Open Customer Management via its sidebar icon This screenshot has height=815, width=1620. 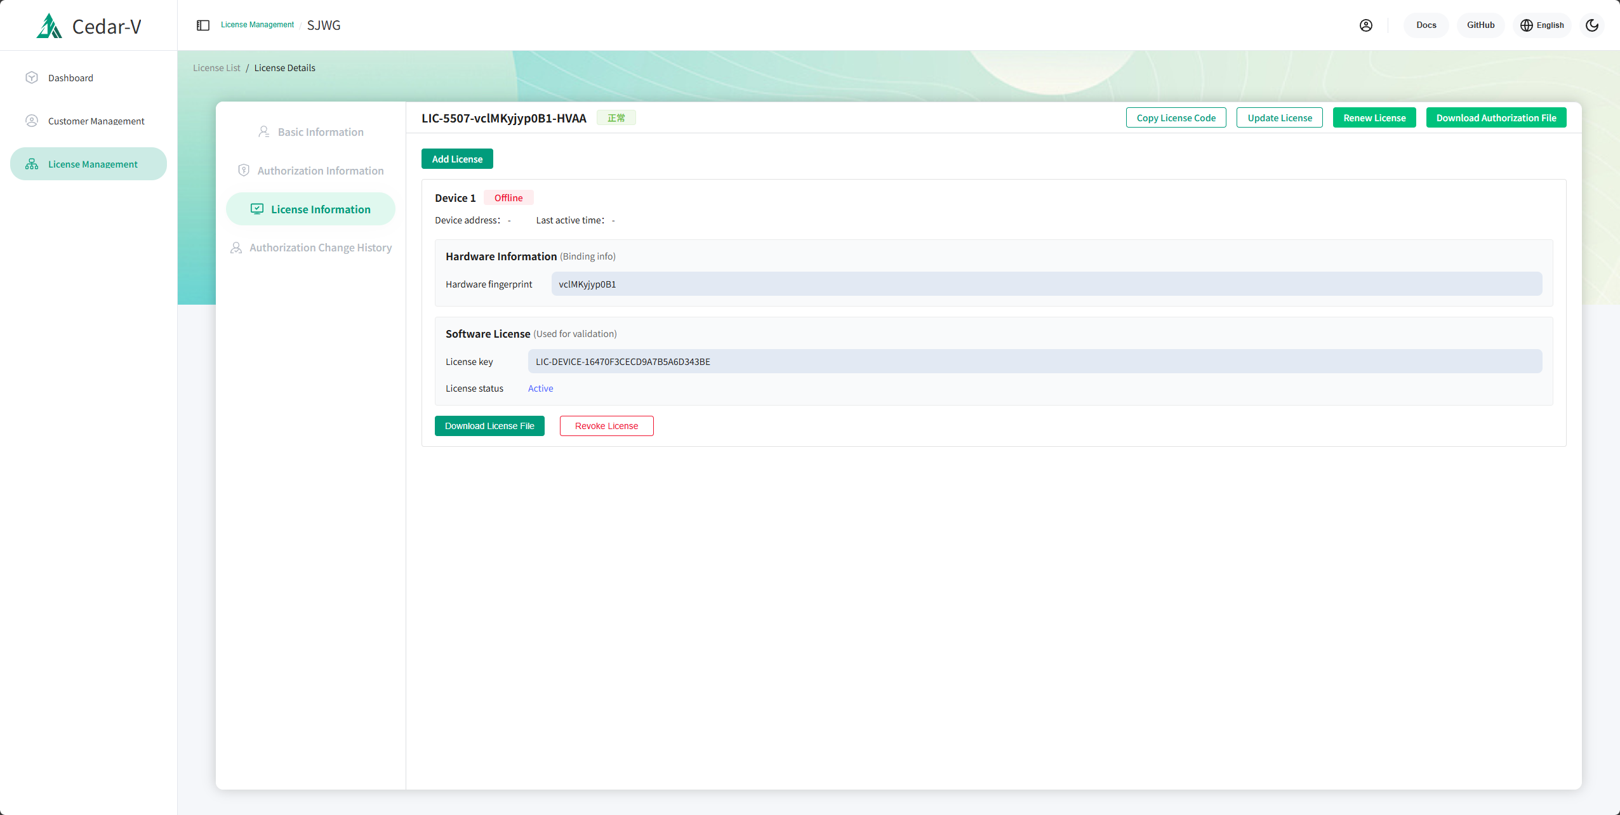point(32,121)
